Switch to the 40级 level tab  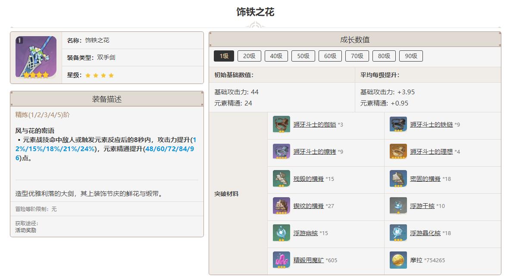[x=276, y=56]
